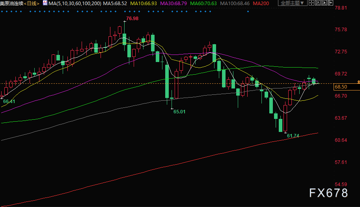Click the MA100:68.46 value

(x=235, y=4)
